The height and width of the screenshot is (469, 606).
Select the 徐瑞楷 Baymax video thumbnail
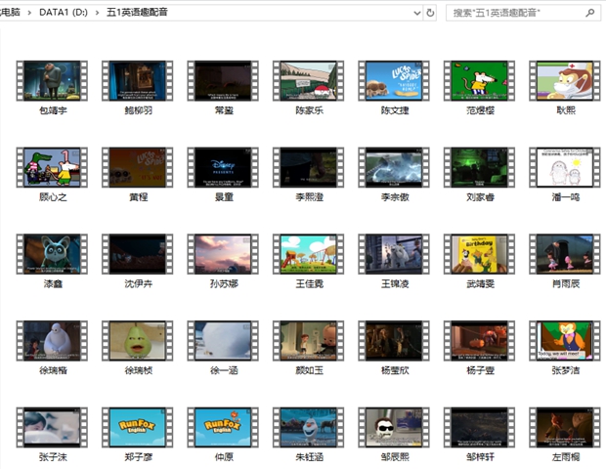click(x=52, y=341)
